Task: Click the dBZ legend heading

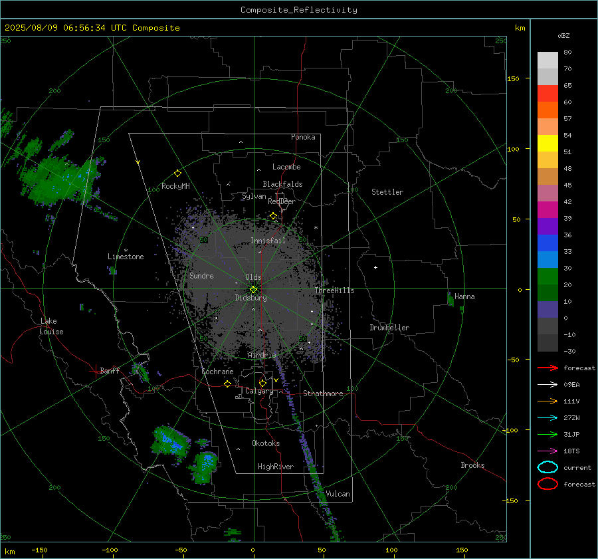Action: pos(563,35)
